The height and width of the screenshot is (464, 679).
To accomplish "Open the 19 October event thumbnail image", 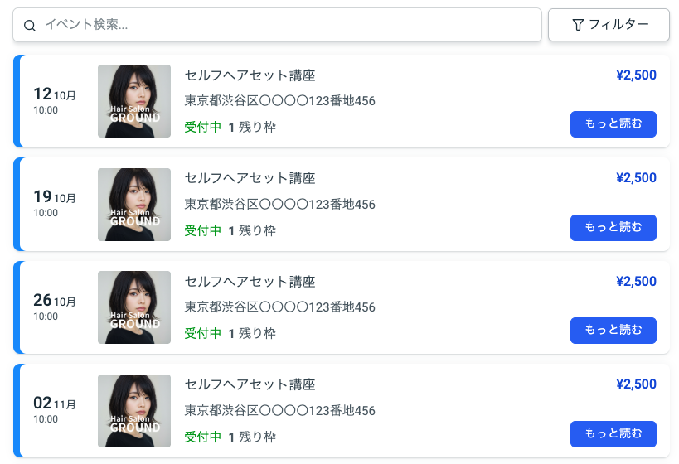I will pos(134,205).
